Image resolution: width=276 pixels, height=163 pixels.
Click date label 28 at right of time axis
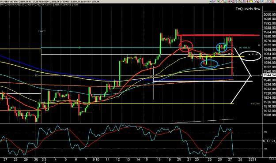[240, 159]
